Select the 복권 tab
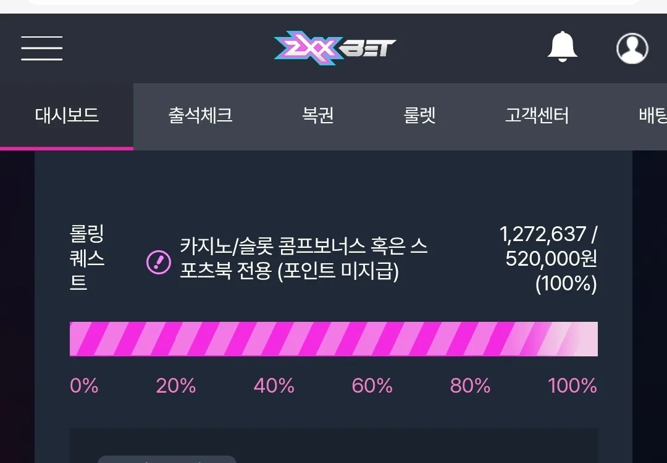Screen dimensions: 667x463 [x=318, y=115]
